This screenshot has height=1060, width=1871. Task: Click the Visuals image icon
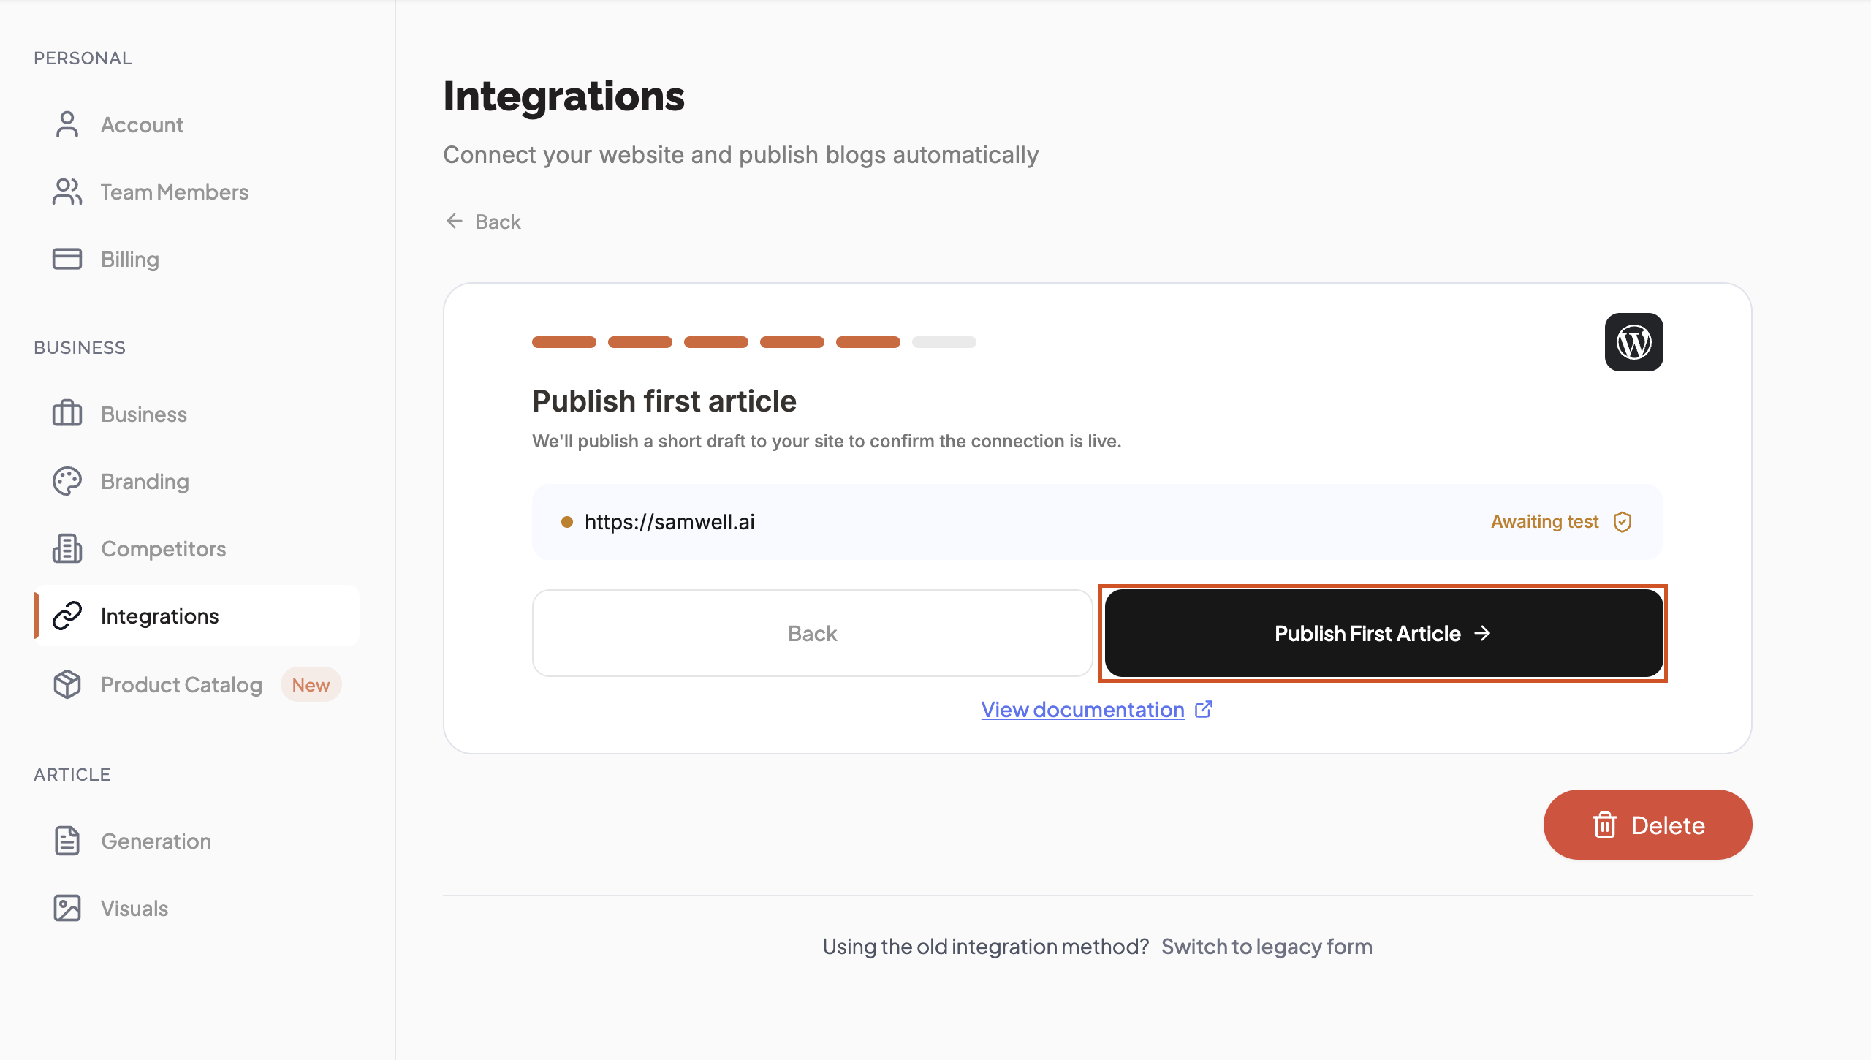pos(67,908)
